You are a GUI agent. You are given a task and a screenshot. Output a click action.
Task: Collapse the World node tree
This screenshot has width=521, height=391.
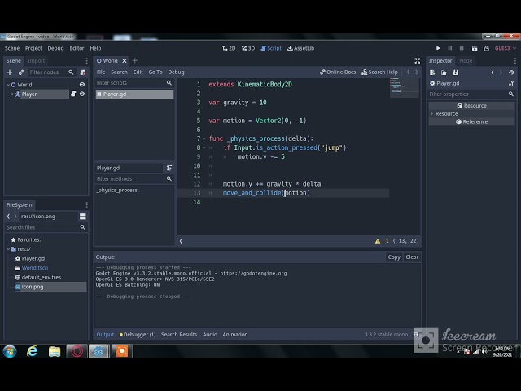coord(8,85)
